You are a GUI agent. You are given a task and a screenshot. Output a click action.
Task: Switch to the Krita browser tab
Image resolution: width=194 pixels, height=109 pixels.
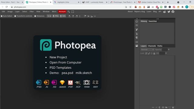pyautogui.click(x=67, y=2)
